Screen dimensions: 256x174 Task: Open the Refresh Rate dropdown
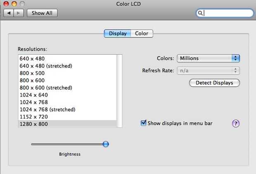click(x=208, y=70)
